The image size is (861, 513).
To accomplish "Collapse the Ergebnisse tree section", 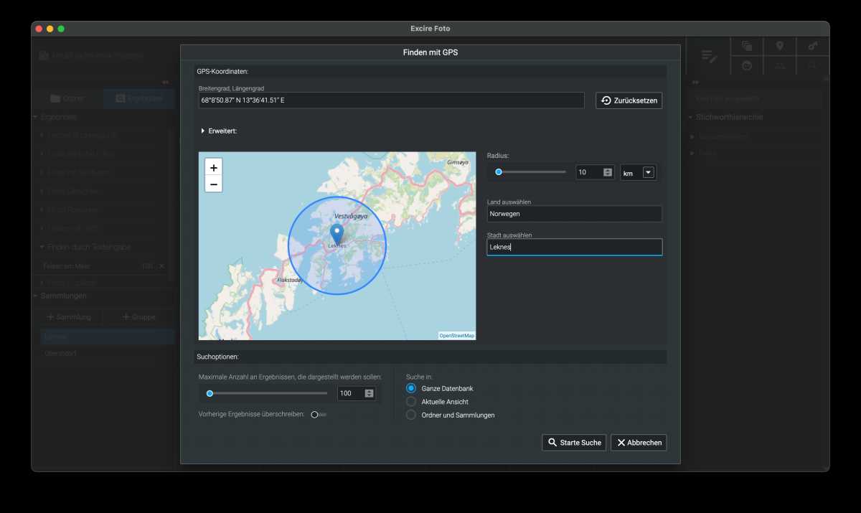I will [35, 117].
